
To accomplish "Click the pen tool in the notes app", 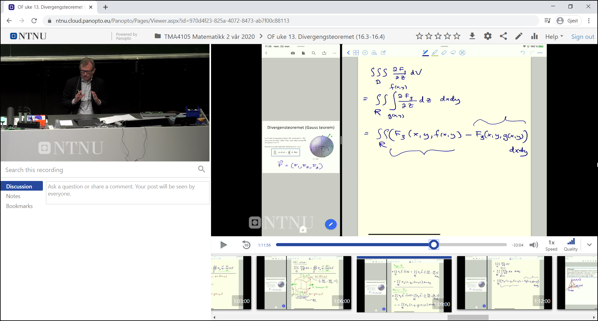I will point(425,53).
